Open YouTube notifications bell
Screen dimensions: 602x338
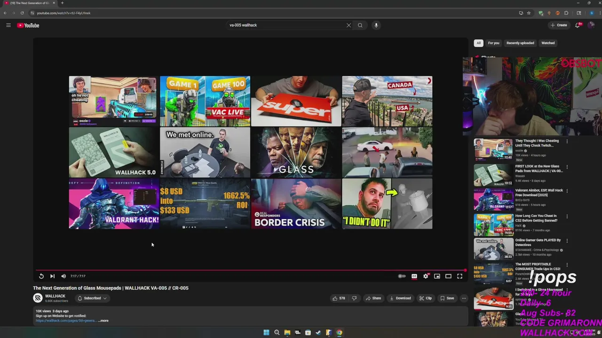578,25
